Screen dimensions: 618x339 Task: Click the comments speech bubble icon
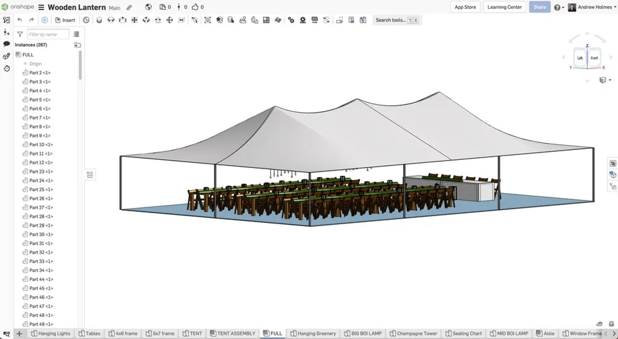(x=7, y=44)
